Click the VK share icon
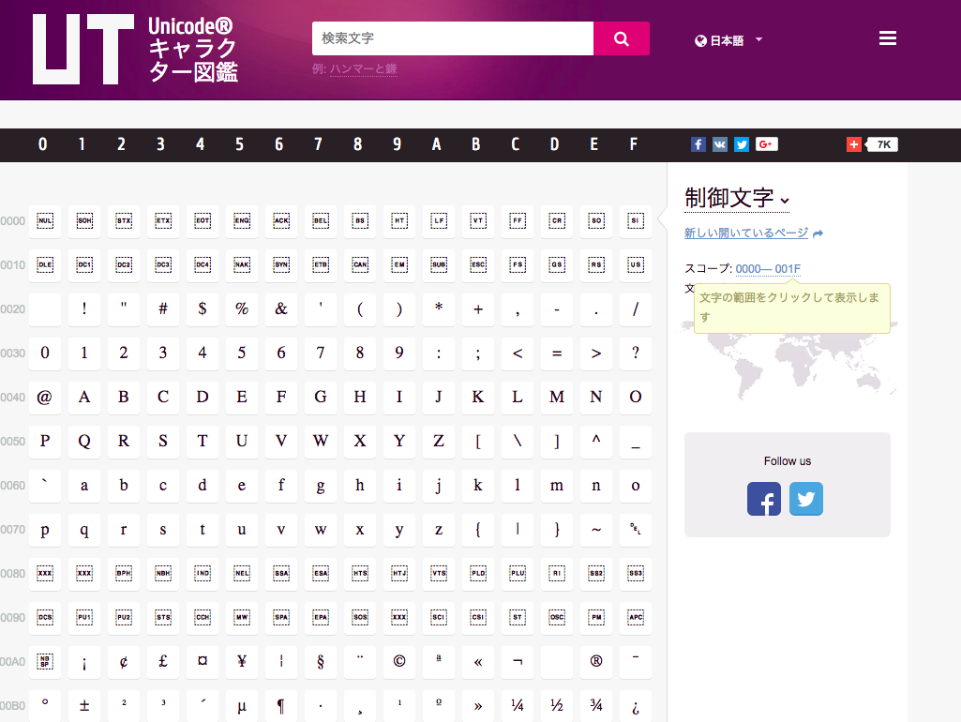Screen dimensions: 961x722 [x=719, y=143]
